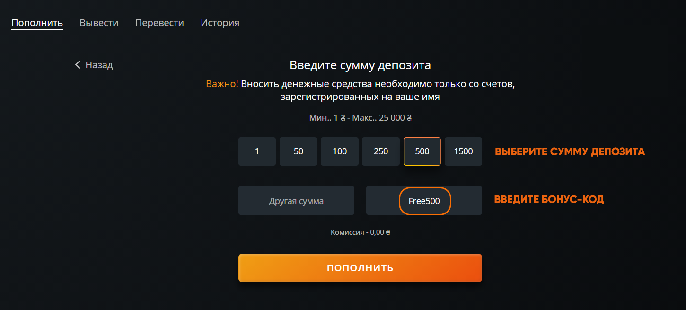Open the Перевести tab
Viewport: 686px width, 310px height.
159,23
